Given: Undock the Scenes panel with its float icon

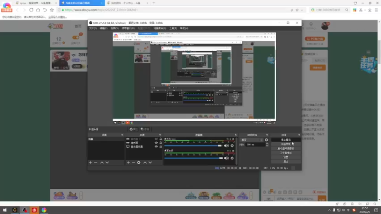Looking at the screenshot, I should pos(122,135).
